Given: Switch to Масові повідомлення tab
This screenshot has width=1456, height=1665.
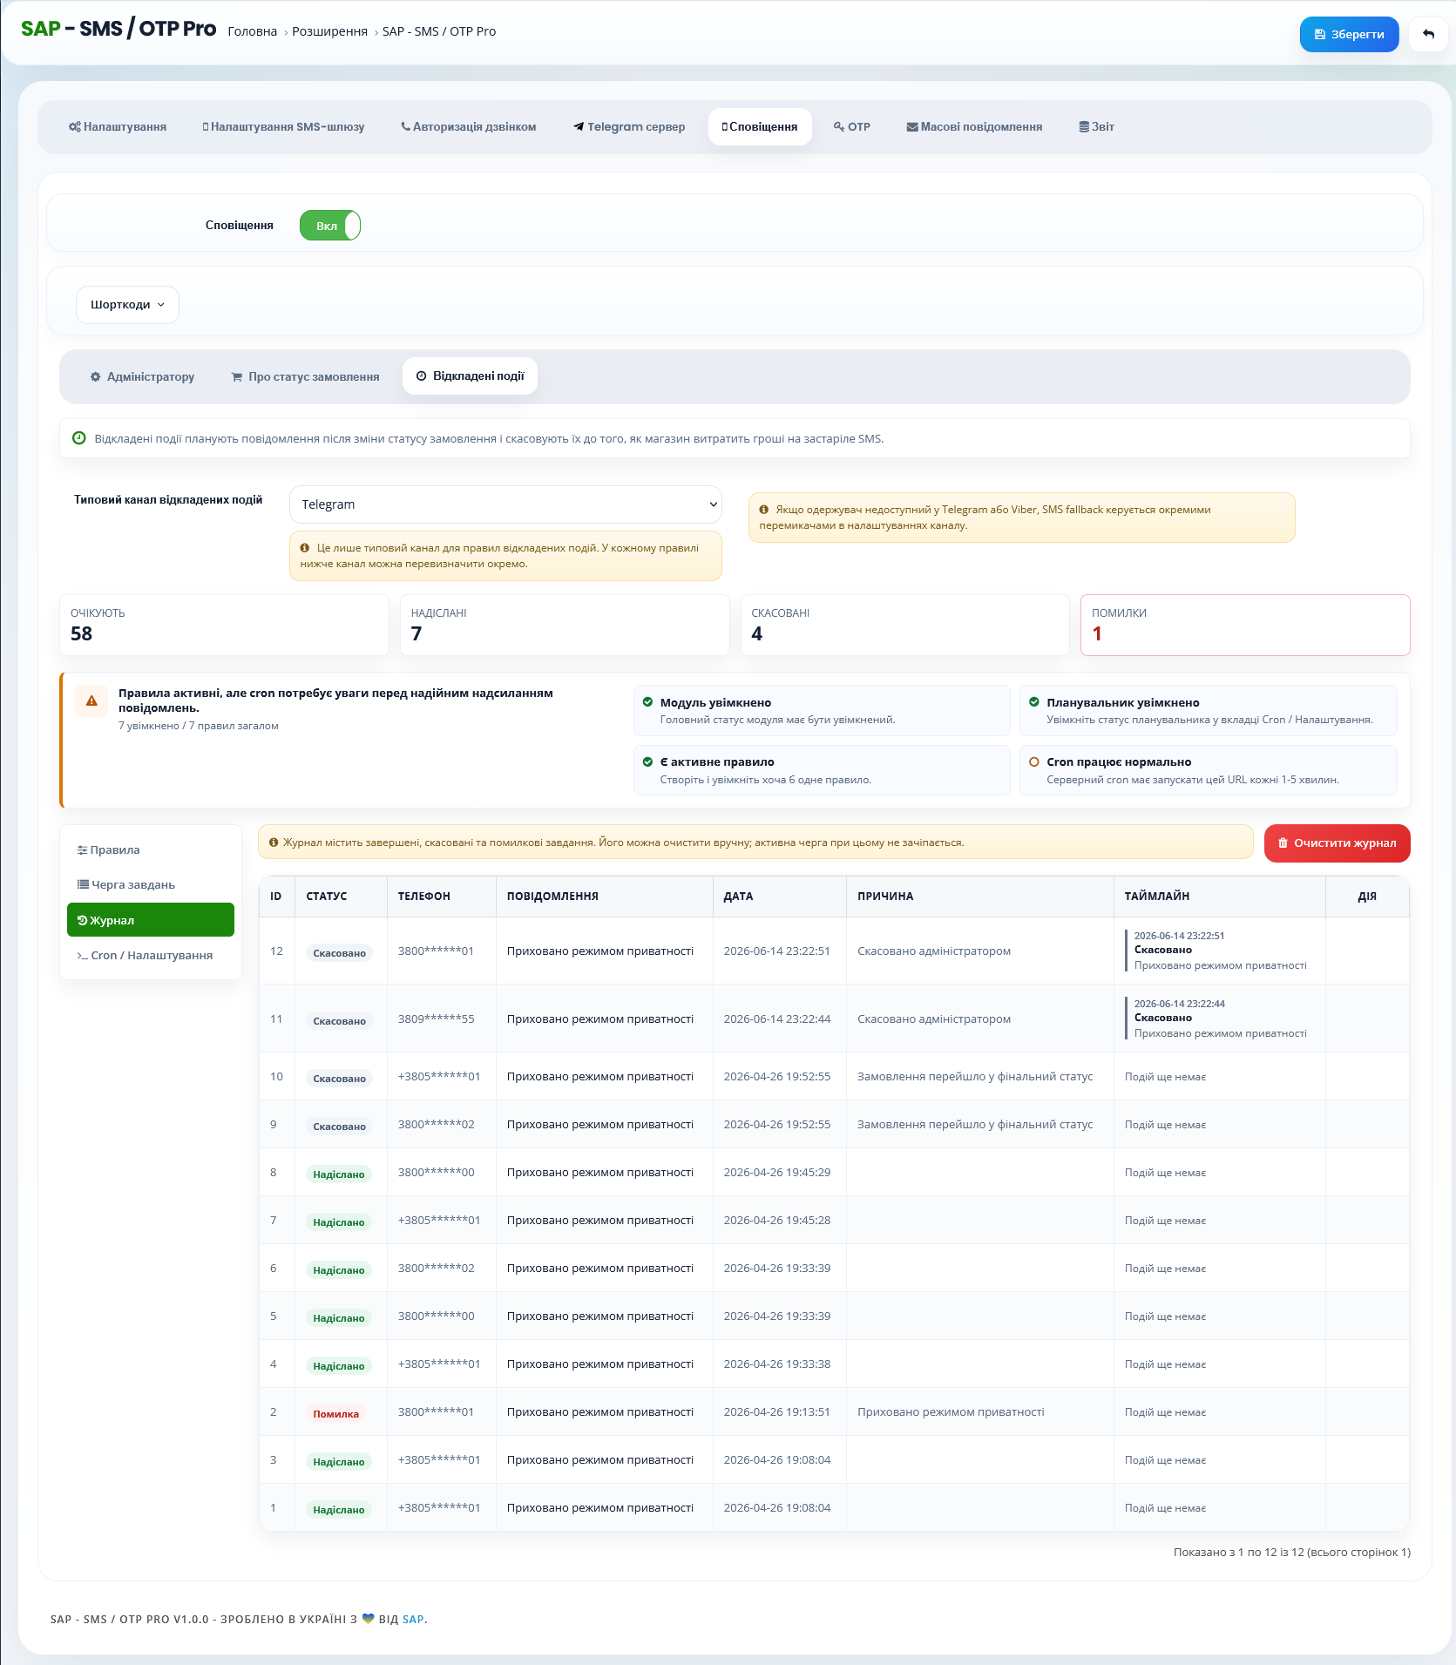Looking at the screenshot, I should tap(974, 126).
